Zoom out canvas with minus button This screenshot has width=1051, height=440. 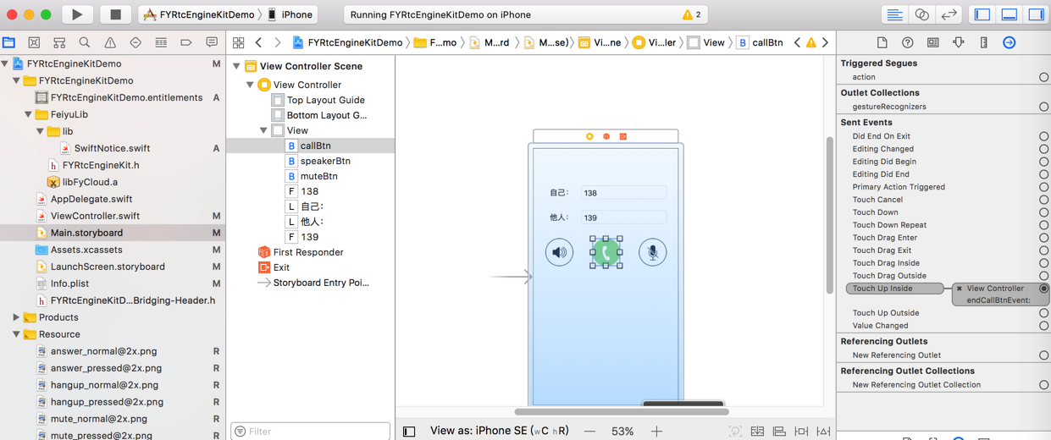pos(589,432)
